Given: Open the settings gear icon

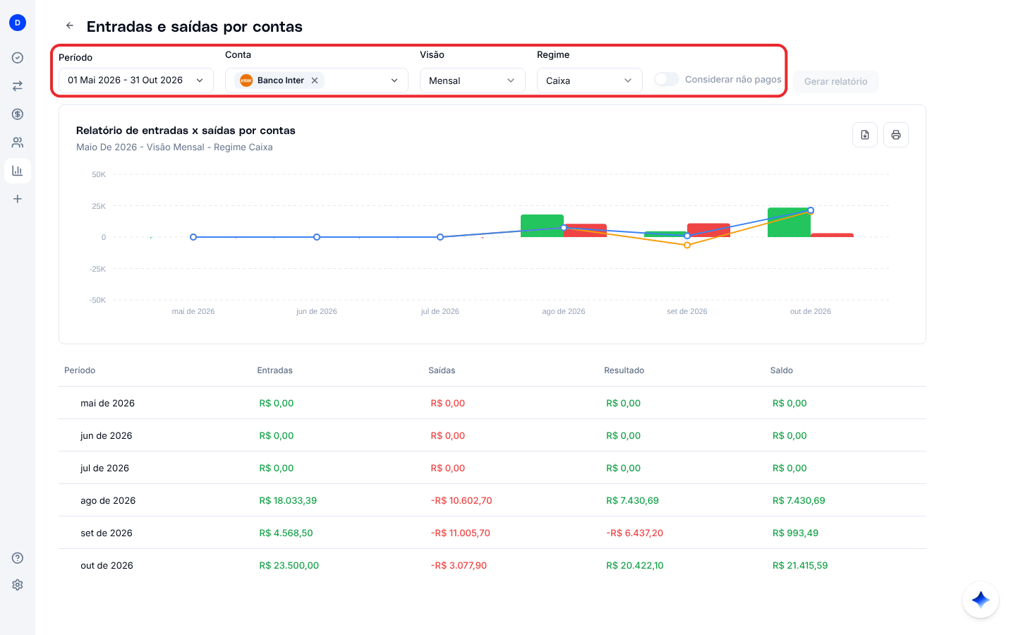Looking at the screenshot, I should pyautogui.click(x=18, y=585).
